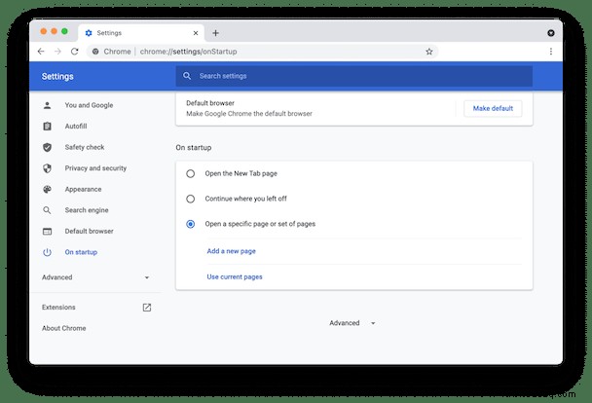Open a new tab with plus icon

[x=215, y=33]
